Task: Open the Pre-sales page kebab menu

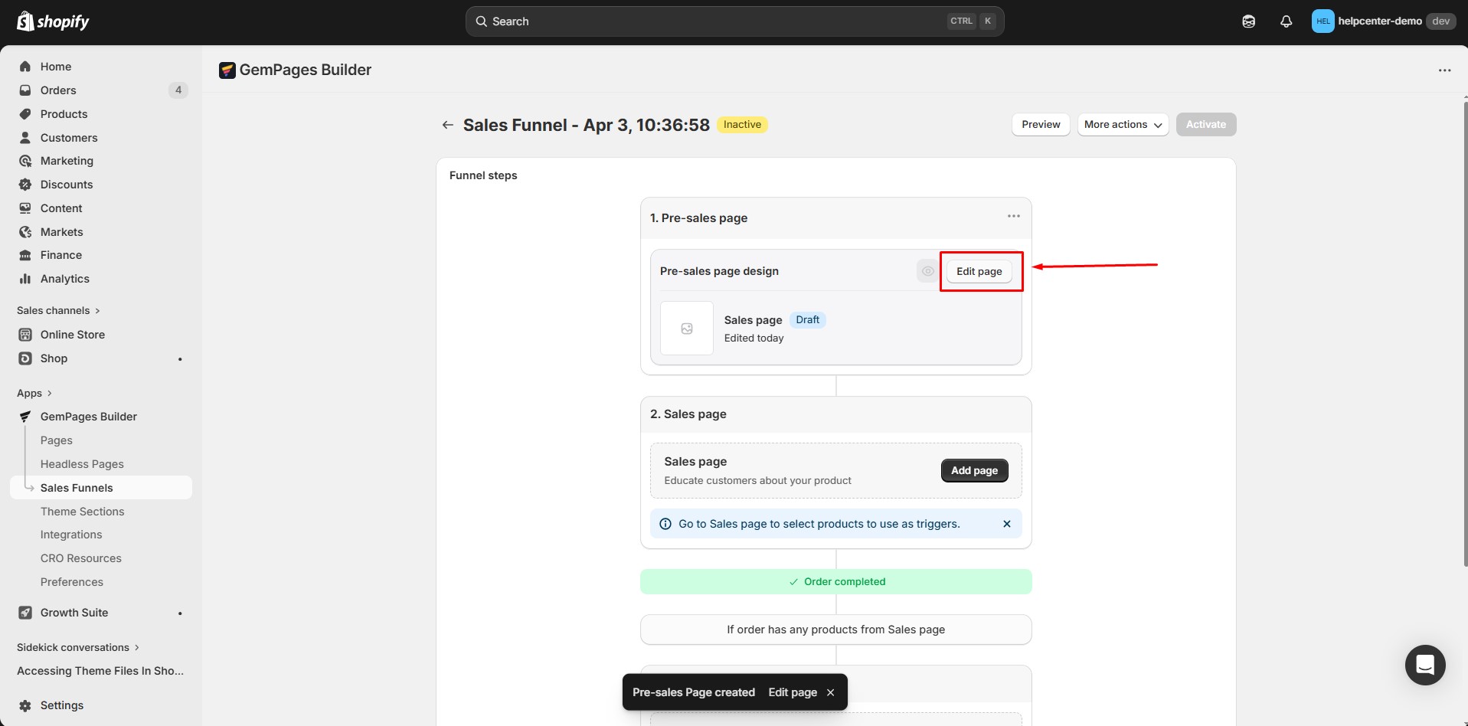Action: click(x=1013, y=216)
